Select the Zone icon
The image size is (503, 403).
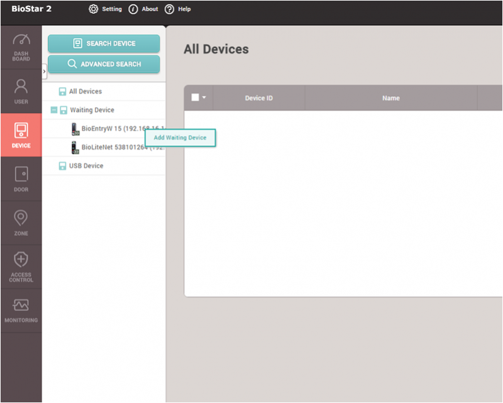[21, 222]
